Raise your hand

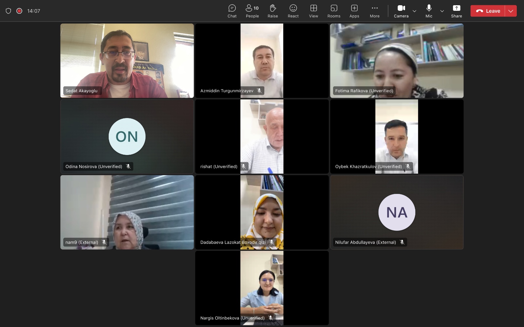pyautogui.click(x=272, y=11)
